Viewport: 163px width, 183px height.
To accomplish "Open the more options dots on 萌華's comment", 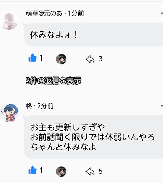I will [x=162, y=13].
